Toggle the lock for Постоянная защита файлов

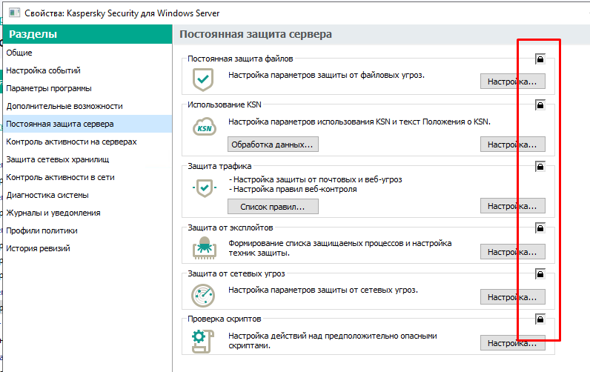coord(540,59)
